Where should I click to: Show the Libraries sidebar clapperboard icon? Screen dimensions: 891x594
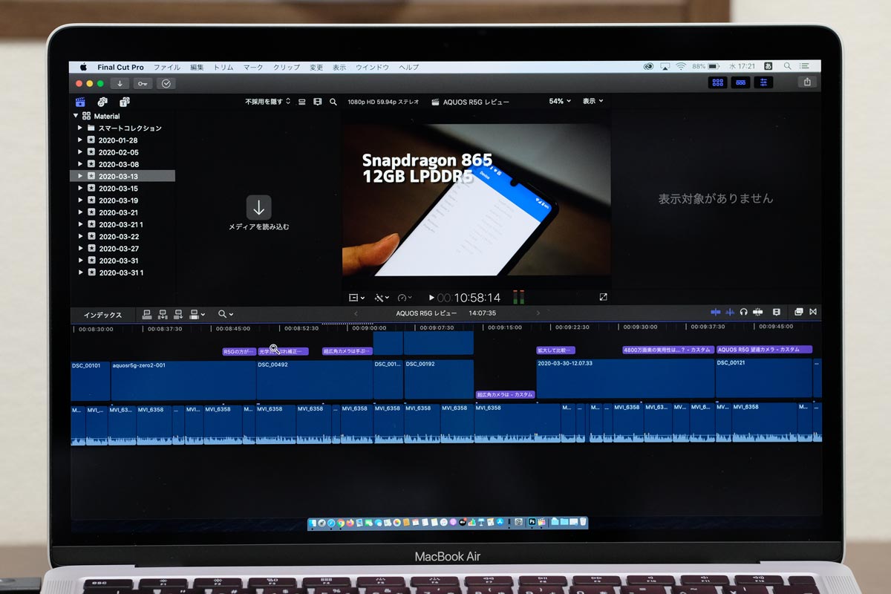coord(80,102)
